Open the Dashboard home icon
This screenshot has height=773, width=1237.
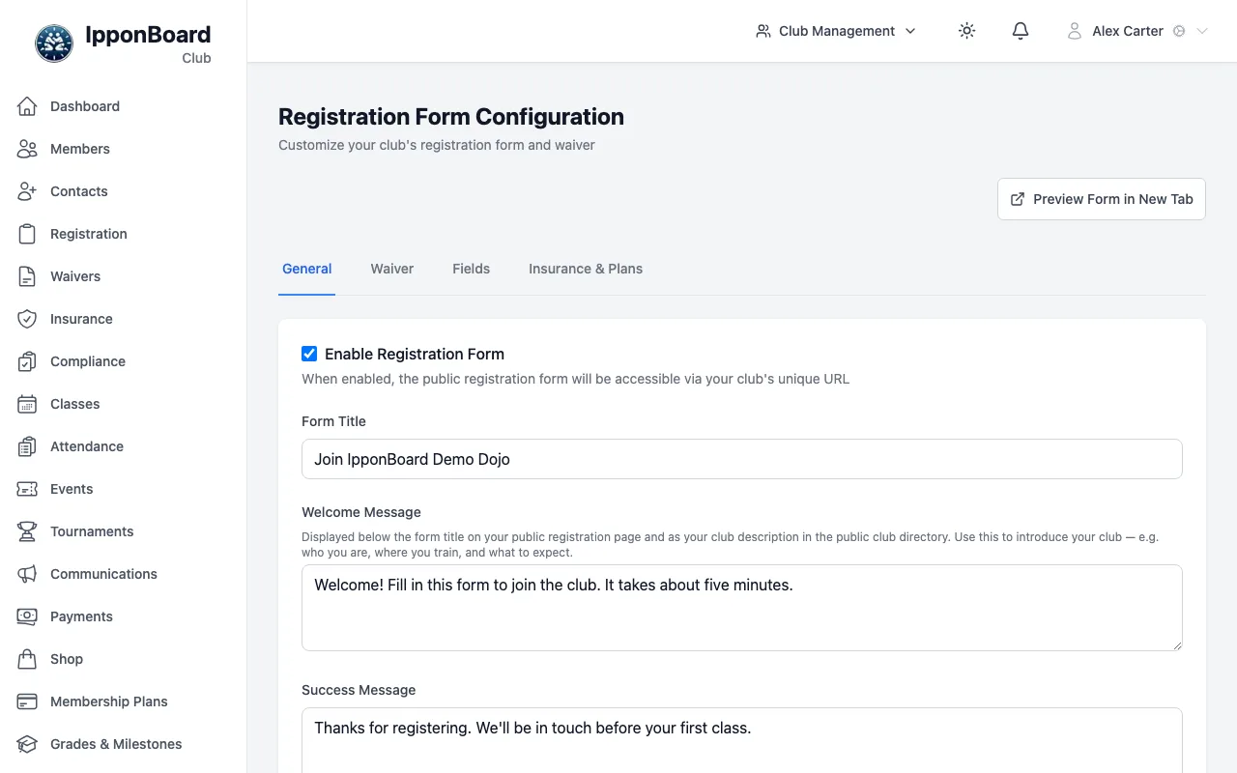click(27, 106)
